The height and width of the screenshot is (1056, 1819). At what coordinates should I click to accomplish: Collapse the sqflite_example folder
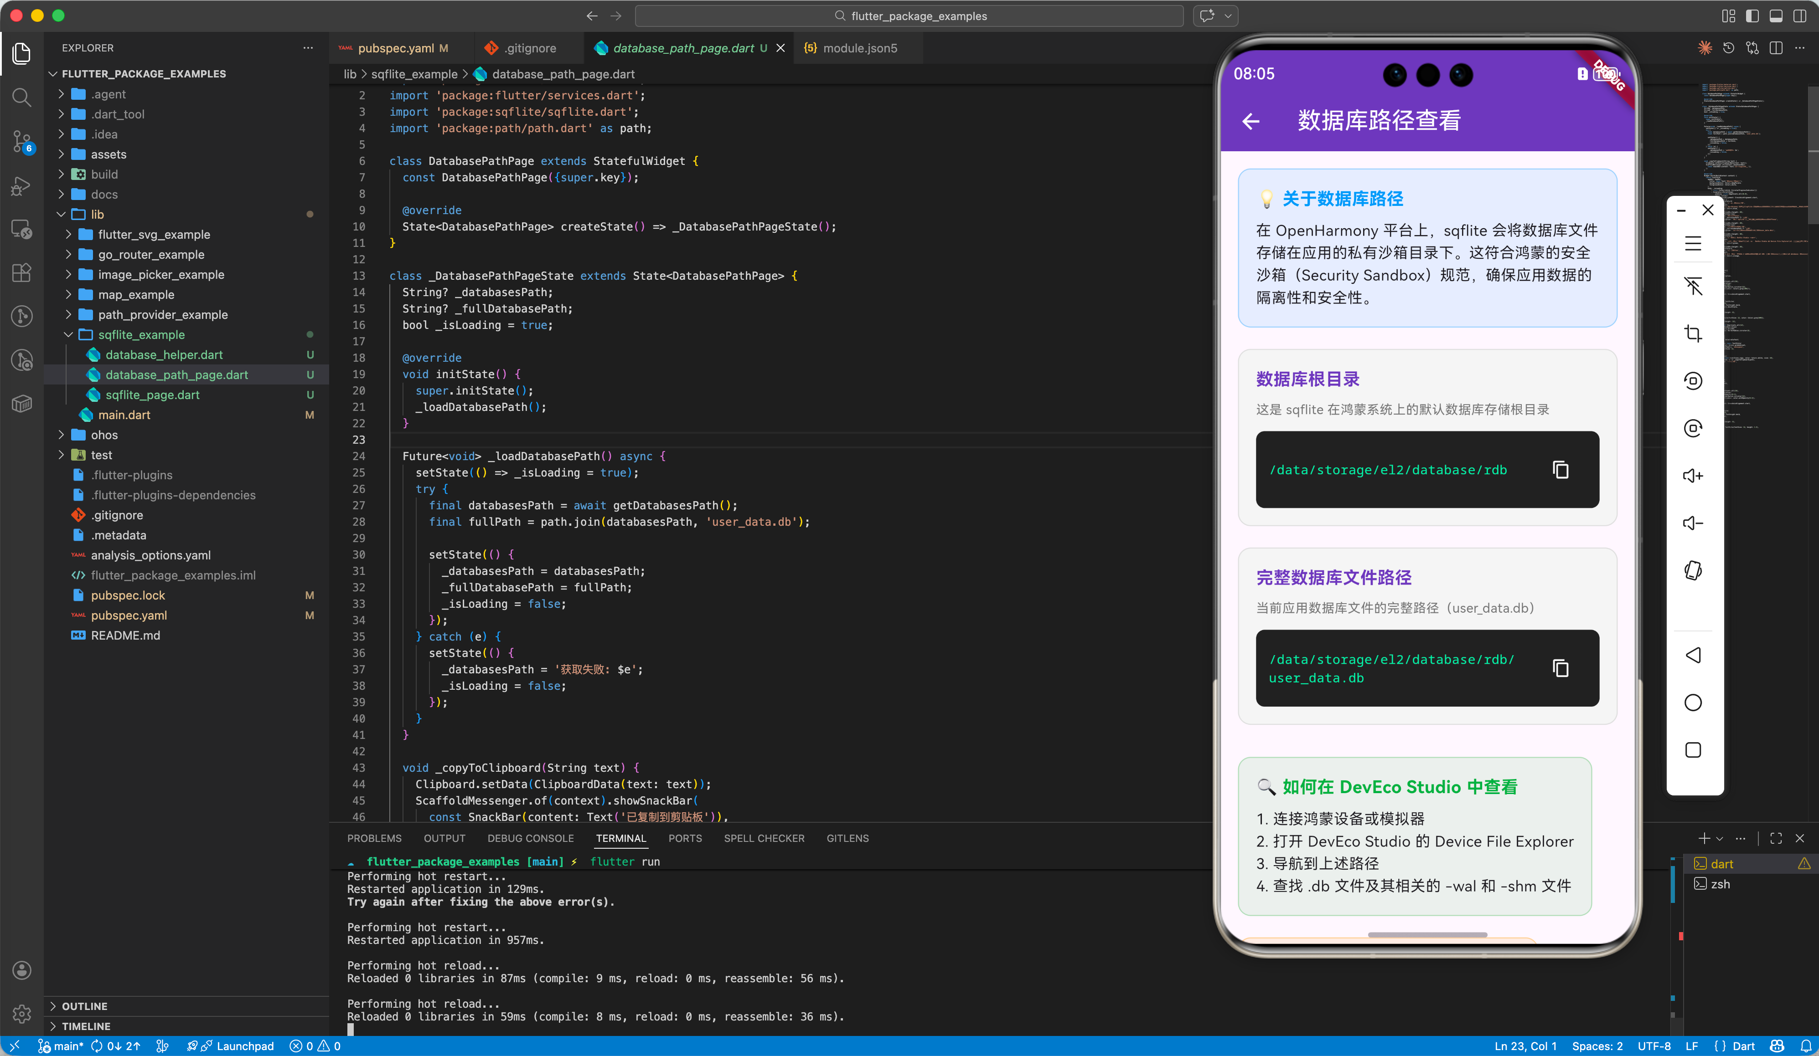coord(141,335)
